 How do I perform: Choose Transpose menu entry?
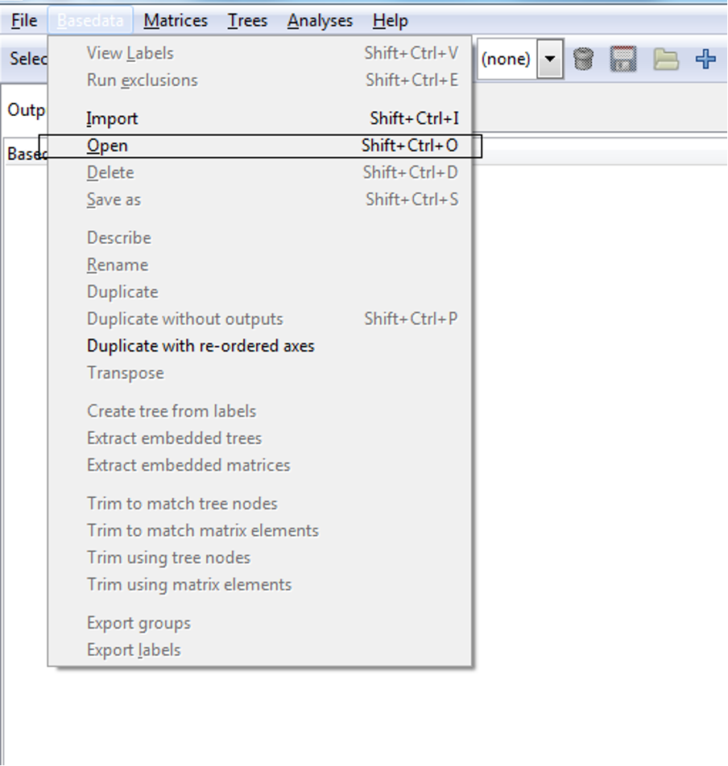tap(125, 373)
